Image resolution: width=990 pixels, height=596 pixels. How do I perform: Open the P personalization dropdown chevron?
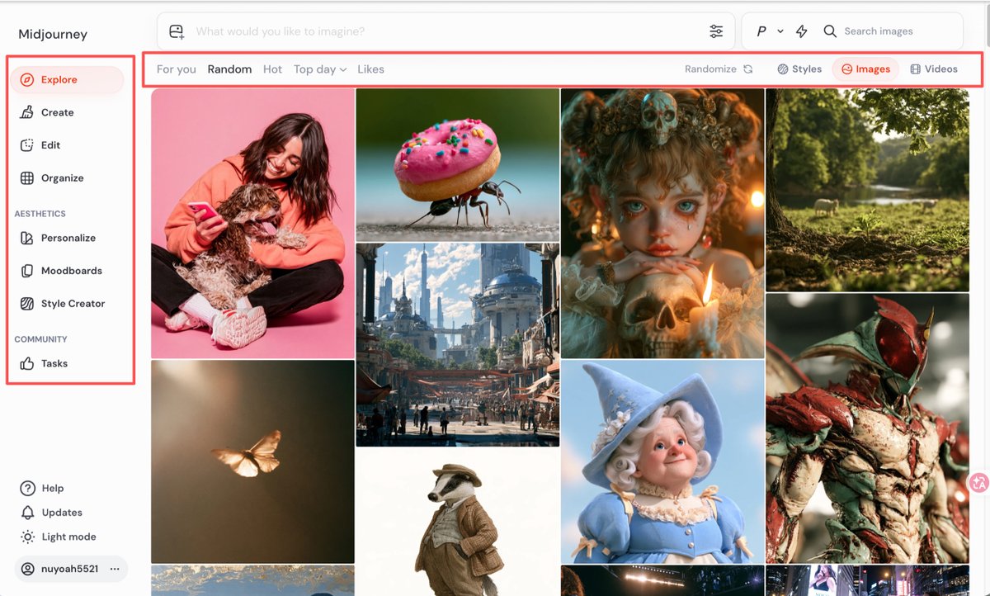point(780,31)
